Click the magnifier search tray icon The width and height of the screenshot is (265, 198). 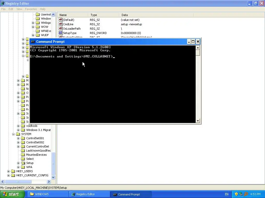click(246, 194)
